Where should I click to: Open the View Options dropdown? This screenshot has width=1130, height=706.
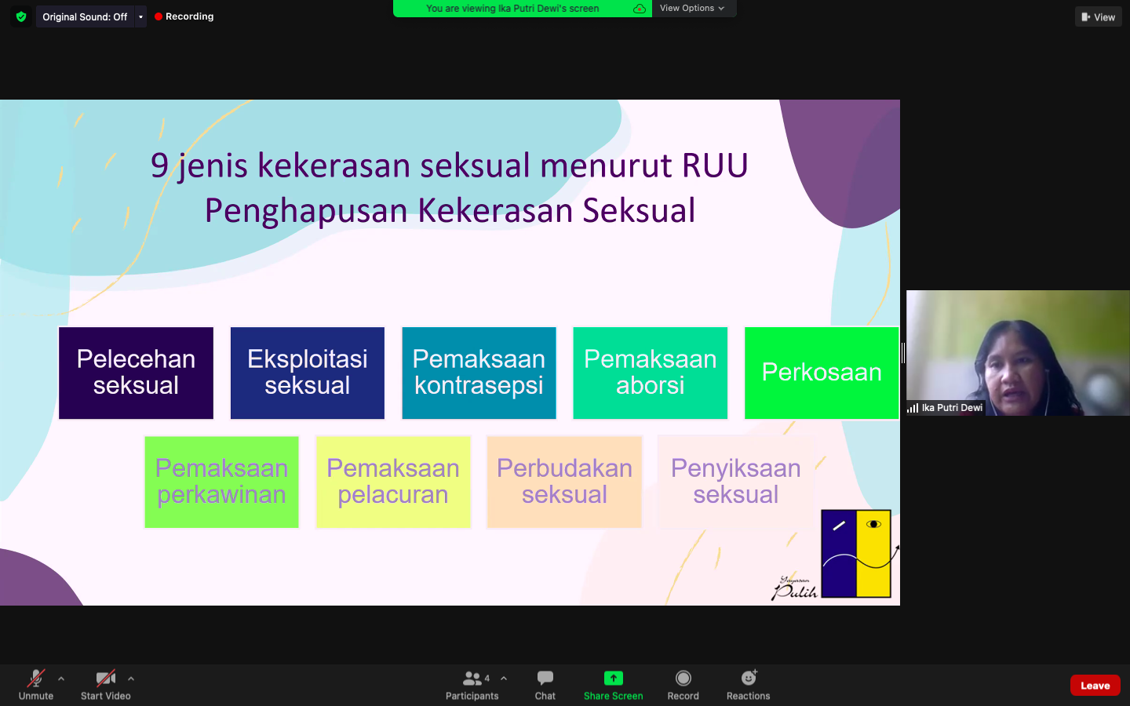pyautogui.click(x=694, y=9)
